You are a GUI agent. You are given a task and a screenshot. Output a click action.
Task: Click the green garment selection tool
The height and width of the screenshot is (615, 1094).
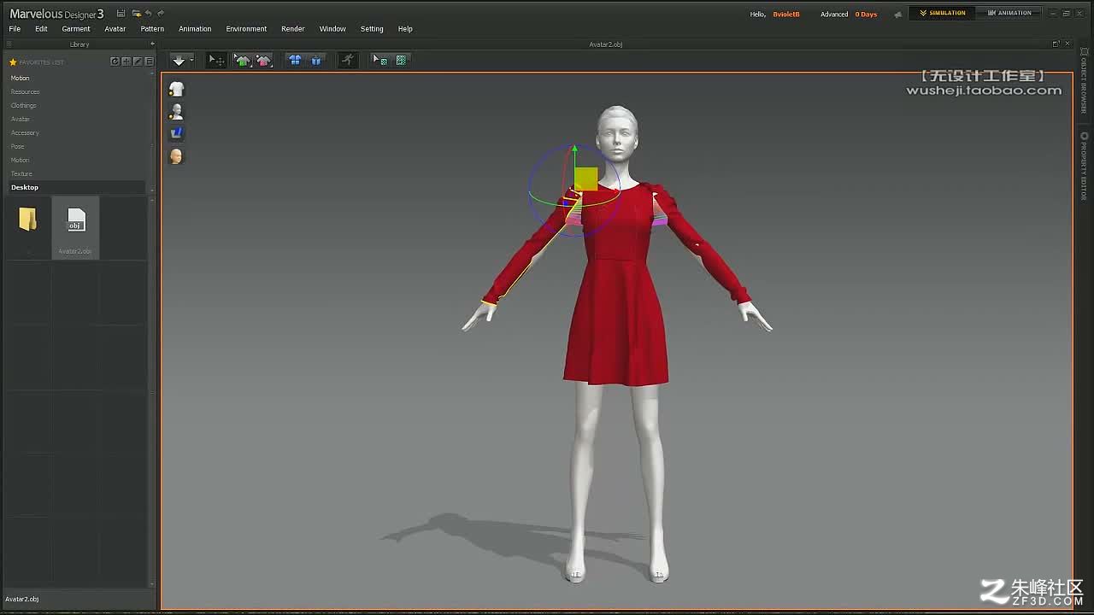click(x=243, y=60)
